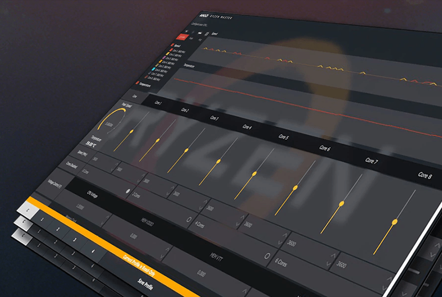Select profile tab 3 in bottom stacked window
Image resolution: width=442 pixels, height=297 pixels.
(x=74, y=267)
